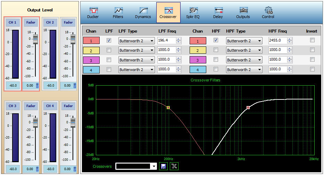Click the magenta HPF channel 3 swatch

[198, 60]
